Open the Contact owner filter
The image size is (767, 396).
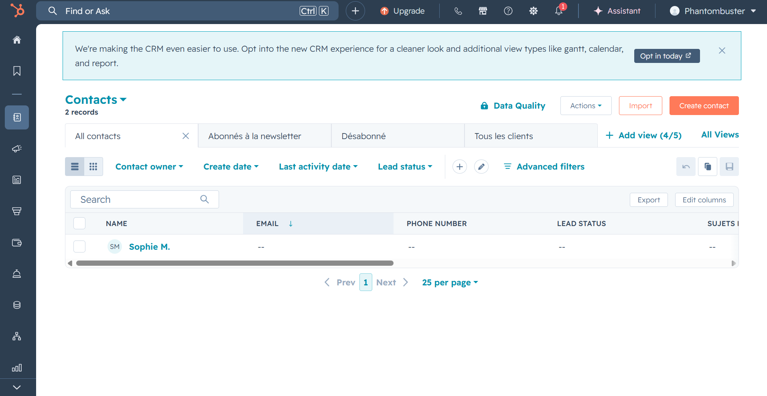pos(149,167)
